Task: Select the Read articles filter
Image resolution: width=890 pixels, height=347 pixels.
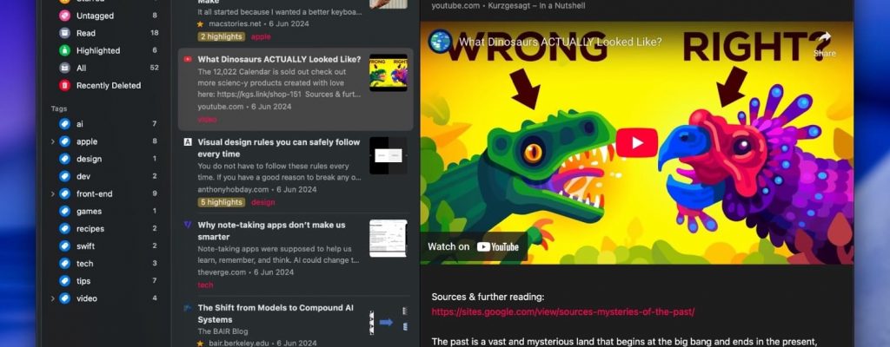Action: [x=85, y=33]
